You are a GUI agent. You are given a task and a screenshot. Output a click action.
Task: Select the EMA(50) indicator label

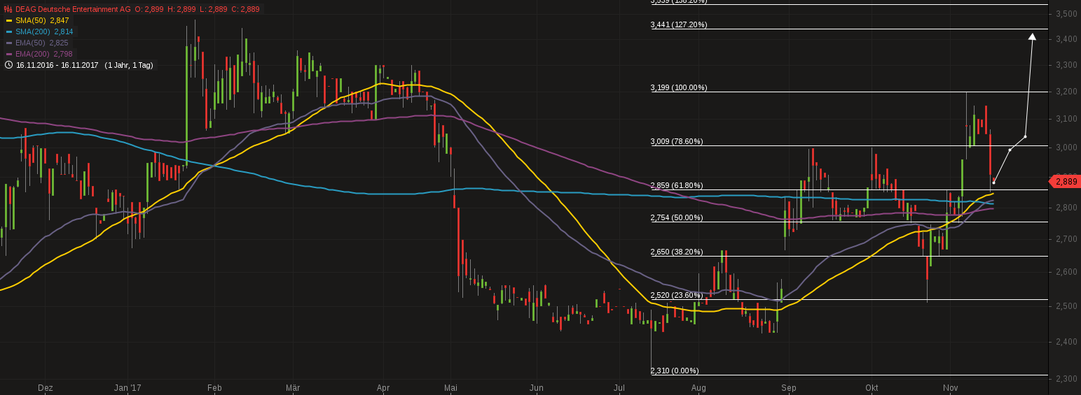[31, 43]
